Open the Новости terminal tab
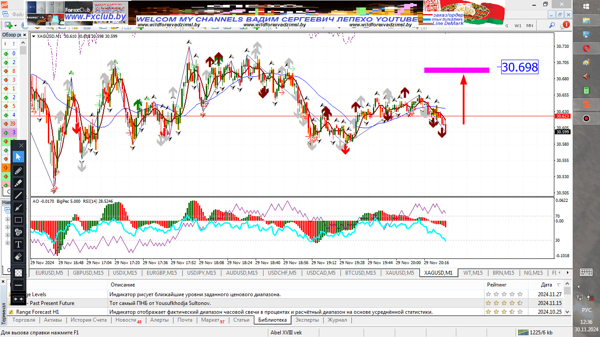Viewport: 600px width, 337px height. point(128,320)
